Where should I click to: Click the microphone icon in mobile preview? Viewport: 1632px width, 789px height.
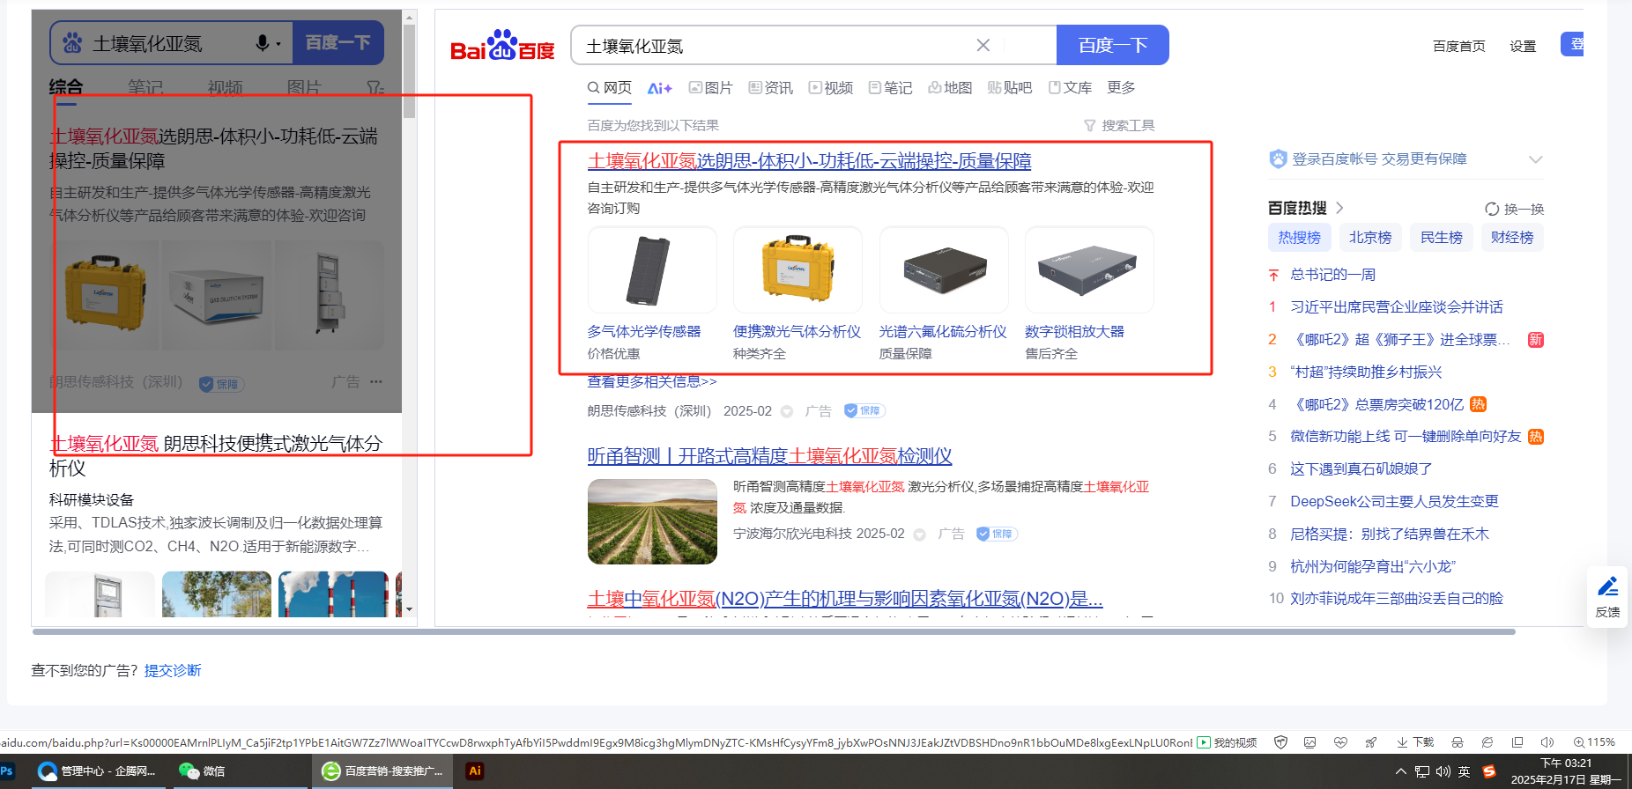coord(263,43)
